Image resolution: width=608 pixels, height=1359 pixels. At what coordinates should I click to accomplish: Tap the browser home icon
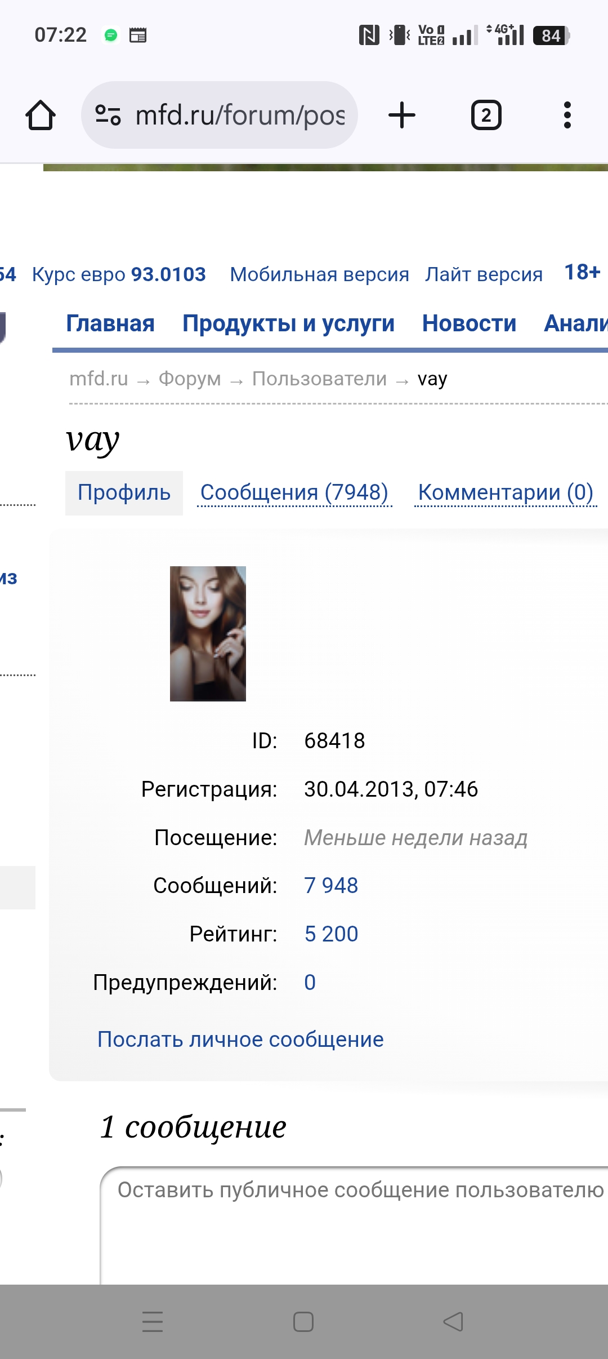coord(41,116)
